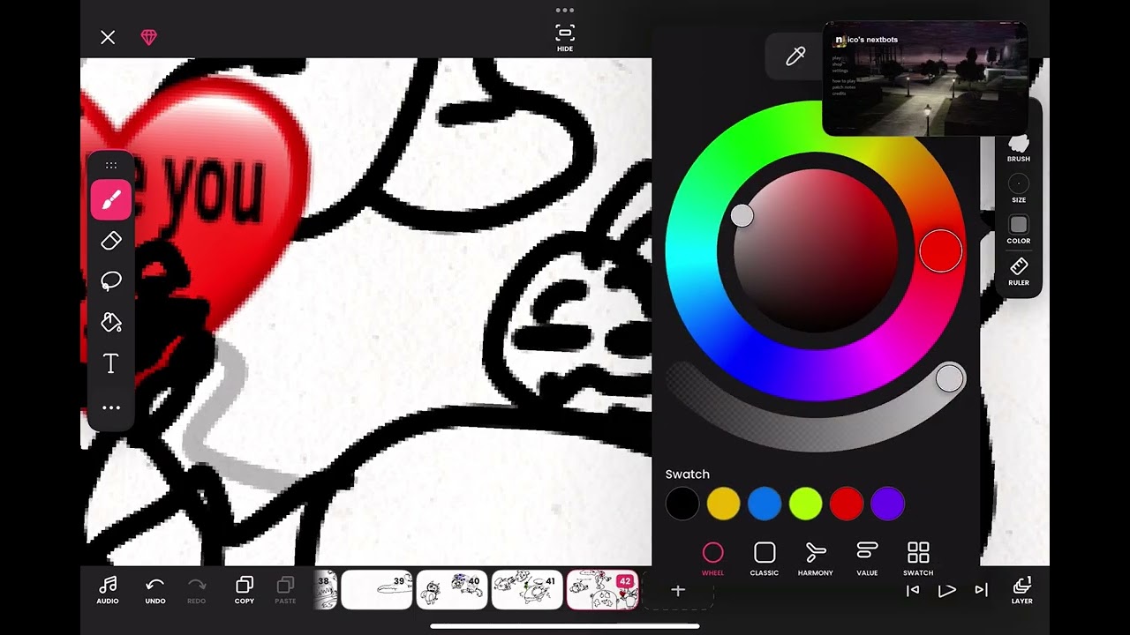Tap the HIDE interface button

[565, 38]
